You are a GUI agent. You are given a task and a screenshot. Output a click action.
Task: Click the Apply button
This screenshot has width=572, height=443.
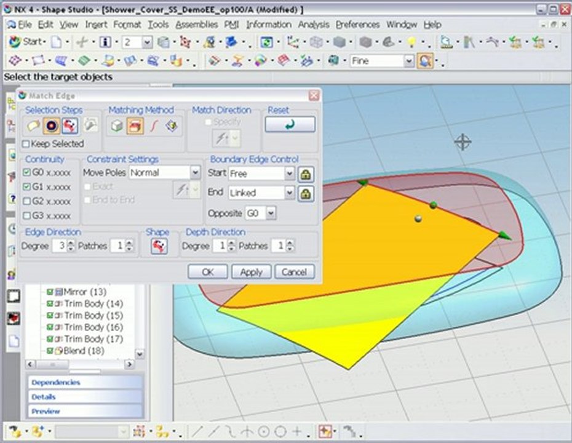pyautogui.click(x=252, y=272)
